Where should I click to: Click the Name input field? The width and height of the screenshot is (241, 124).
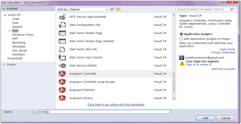[102, 112]
